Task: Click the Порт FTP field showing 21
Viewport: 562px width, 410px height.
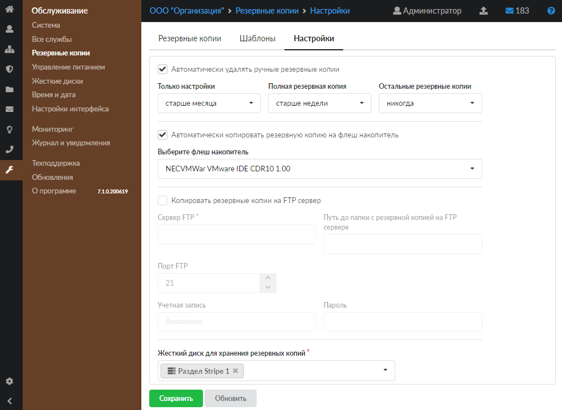Action: [x=209, y=283]
